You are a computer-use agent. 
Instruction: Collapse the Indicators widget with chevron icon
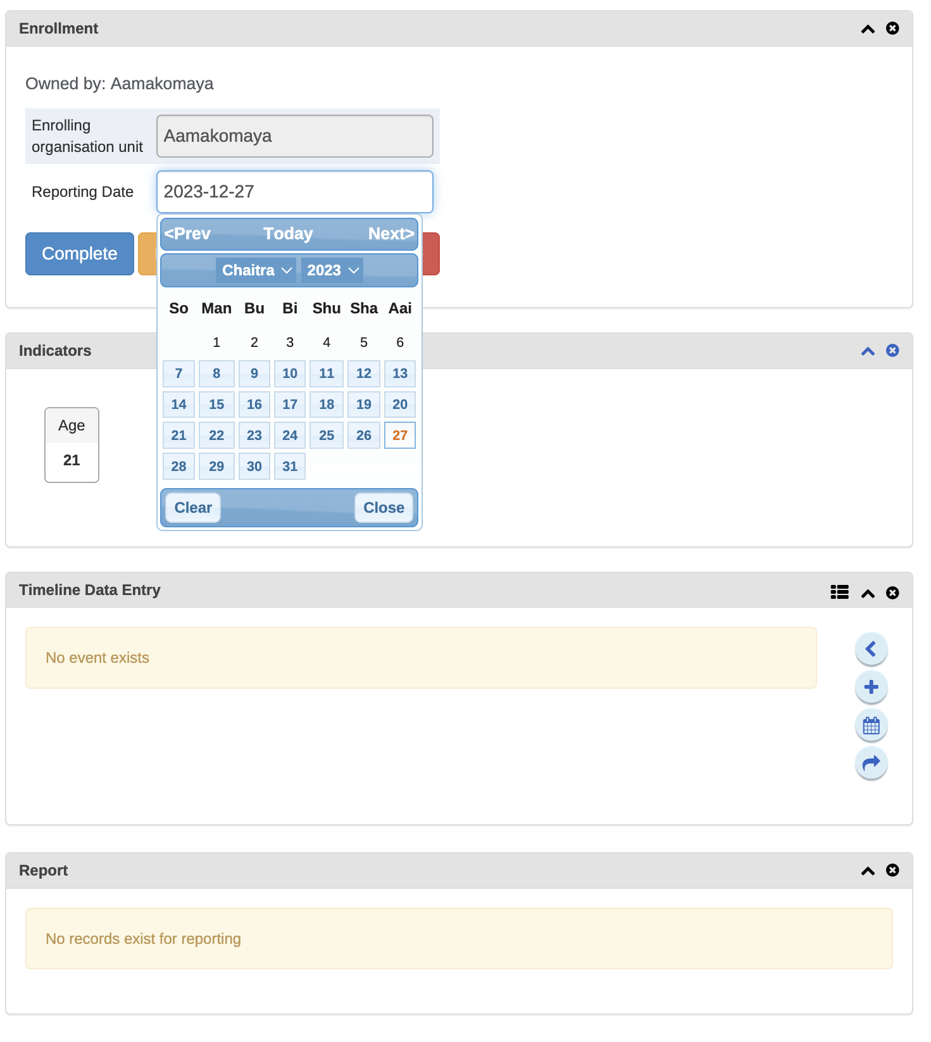click(x=868, y=351)
